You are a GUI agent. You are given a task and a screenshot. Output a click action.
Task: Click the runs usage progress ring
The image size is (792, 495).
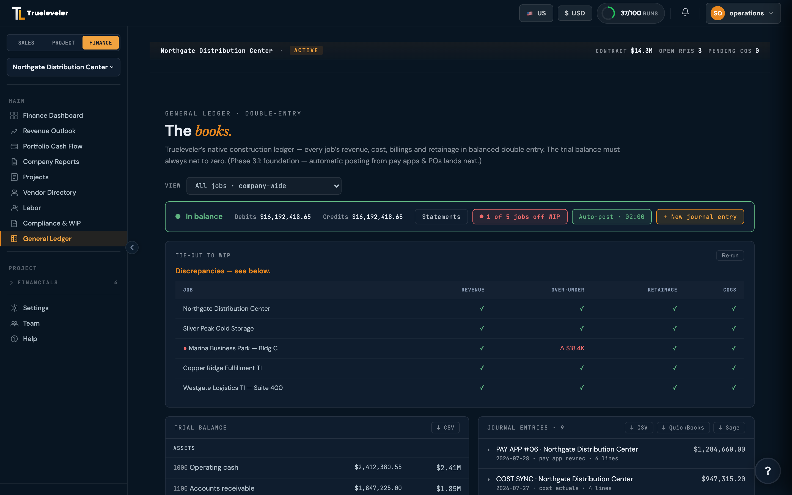(x=608, y=13)
